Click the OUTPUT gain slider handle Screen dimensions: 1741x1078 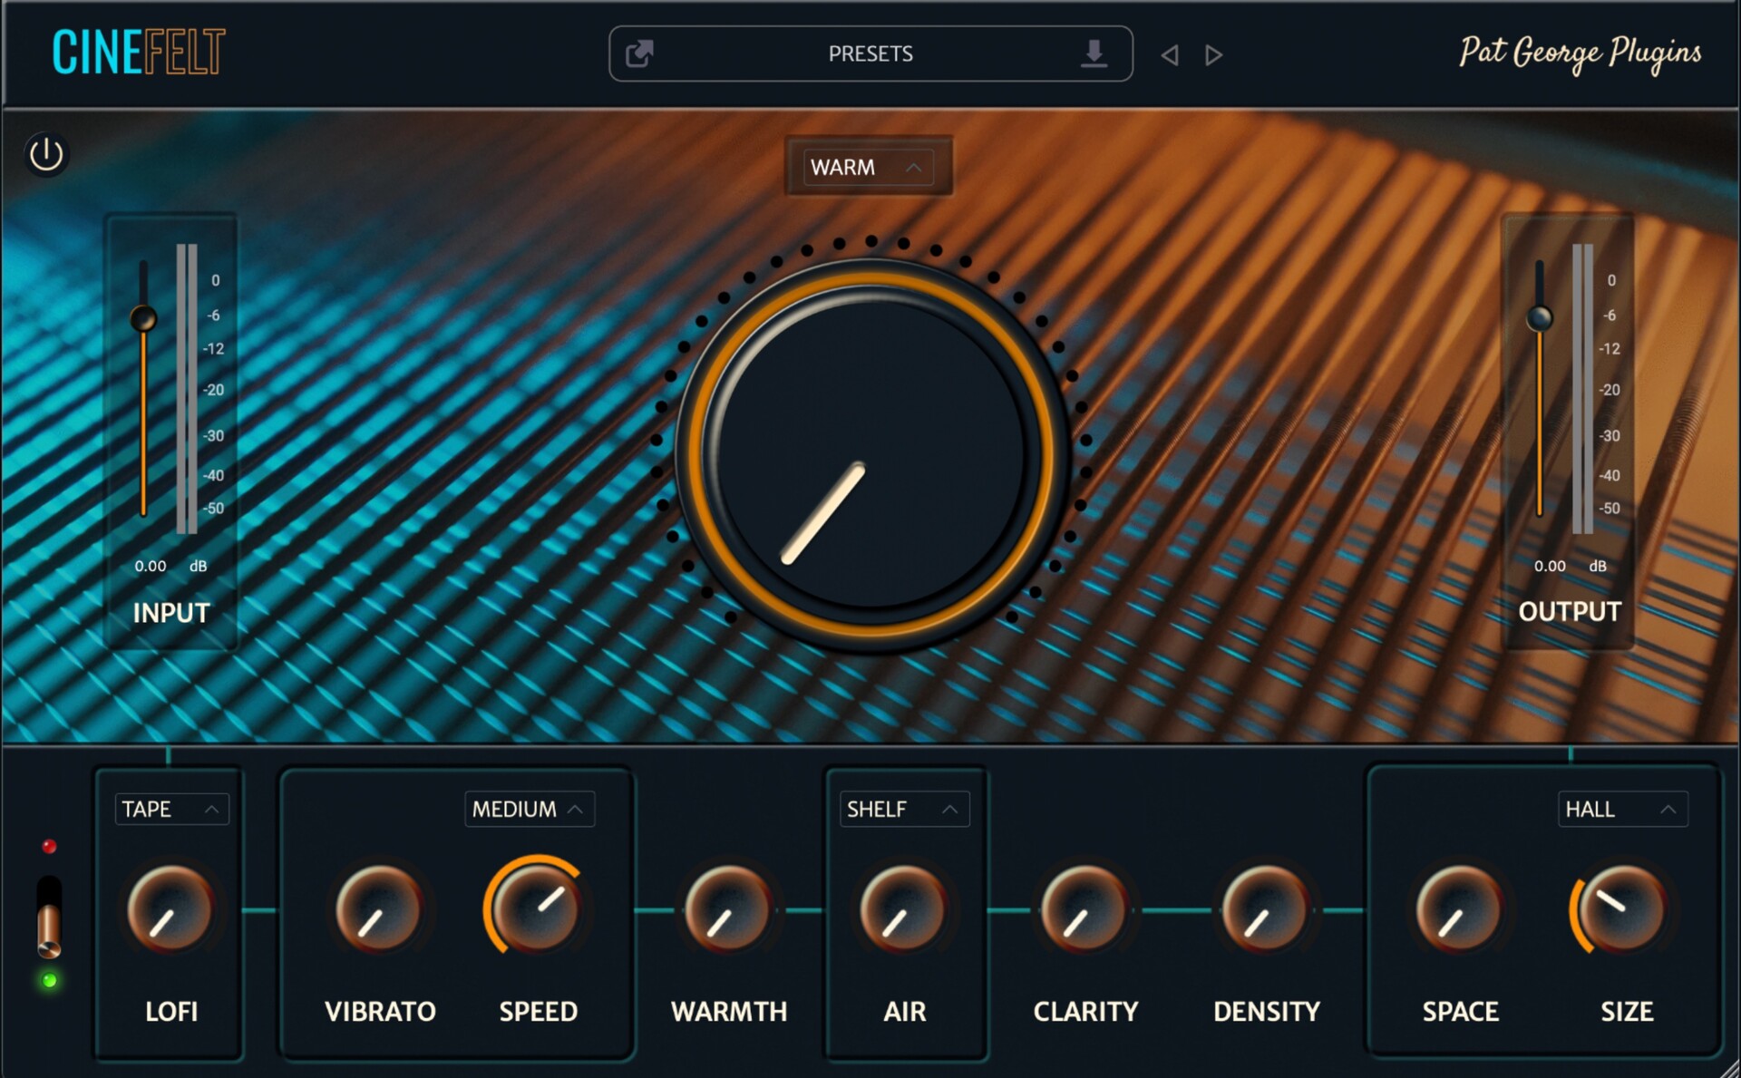(x=1539, y=318)
